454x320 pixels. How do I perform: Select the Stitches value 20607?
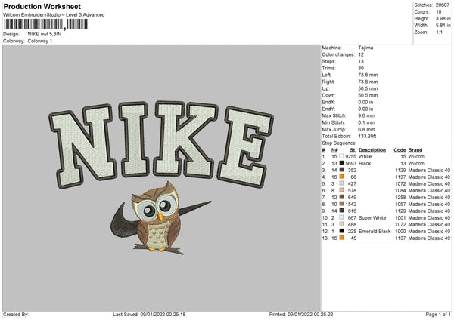[443, 5]
